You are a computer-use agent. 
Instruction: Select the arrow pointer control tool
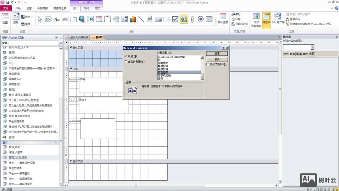click(40, 19)
